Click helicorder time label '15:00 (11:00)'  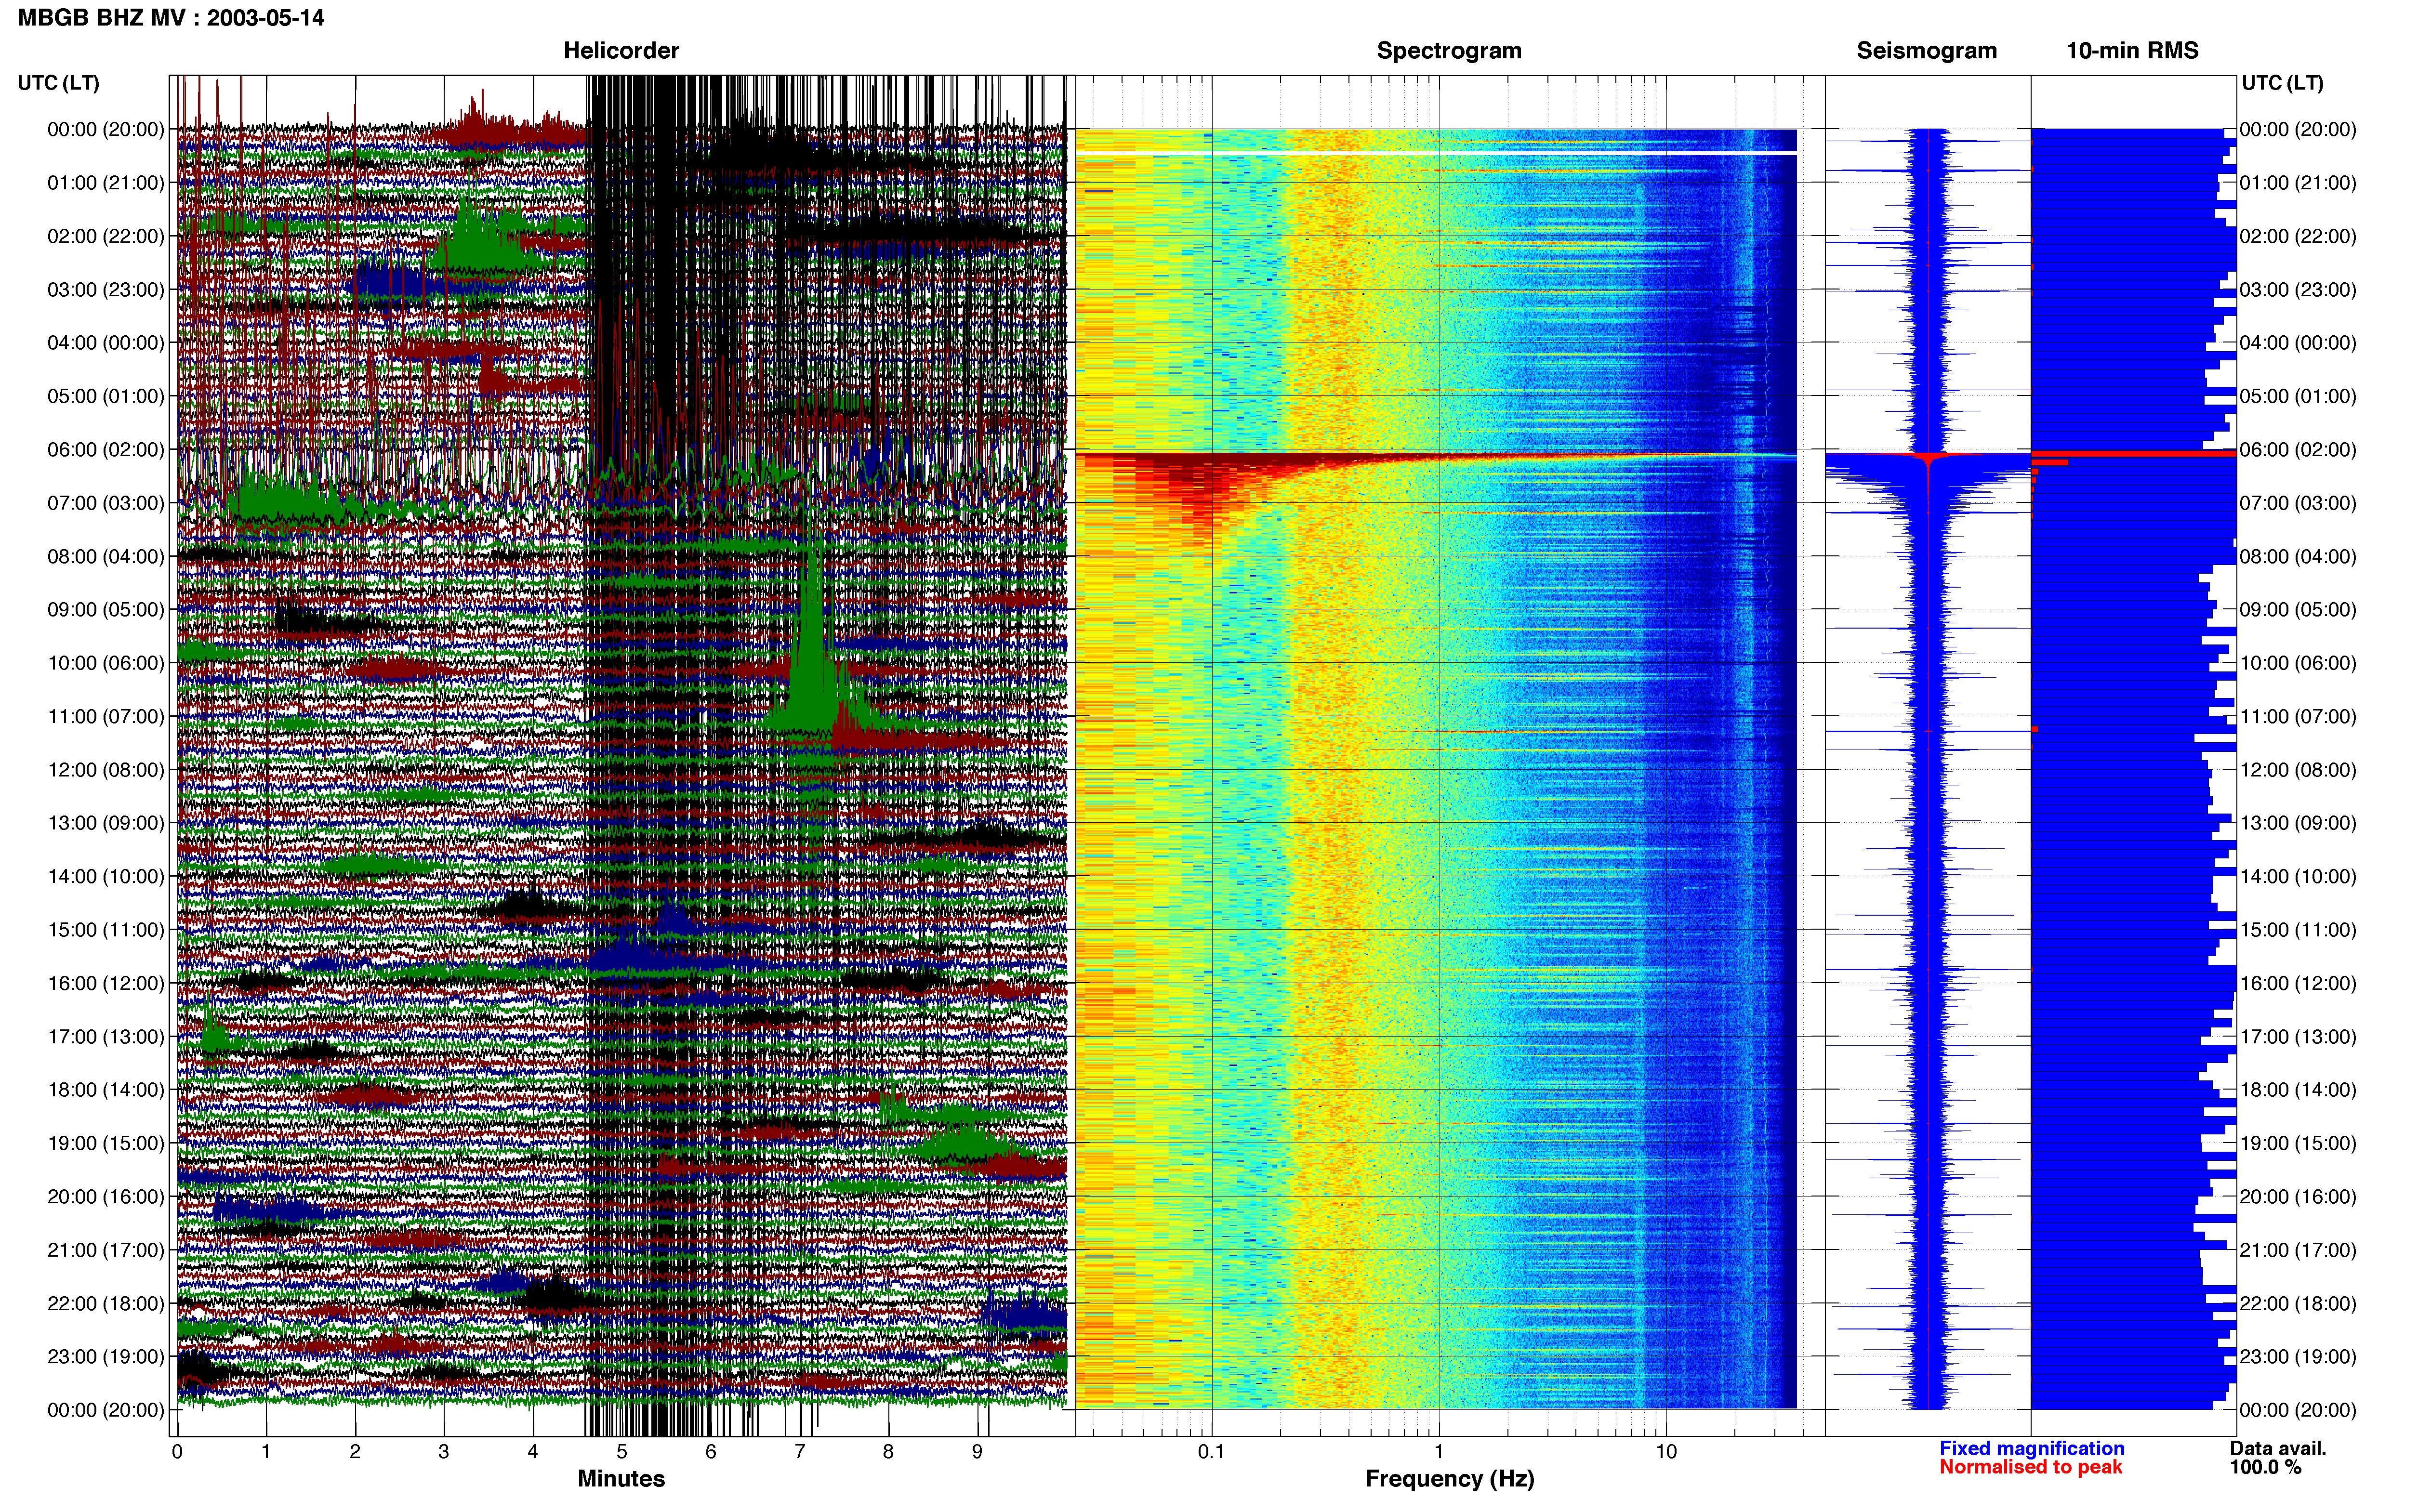(x=106, y=930)
